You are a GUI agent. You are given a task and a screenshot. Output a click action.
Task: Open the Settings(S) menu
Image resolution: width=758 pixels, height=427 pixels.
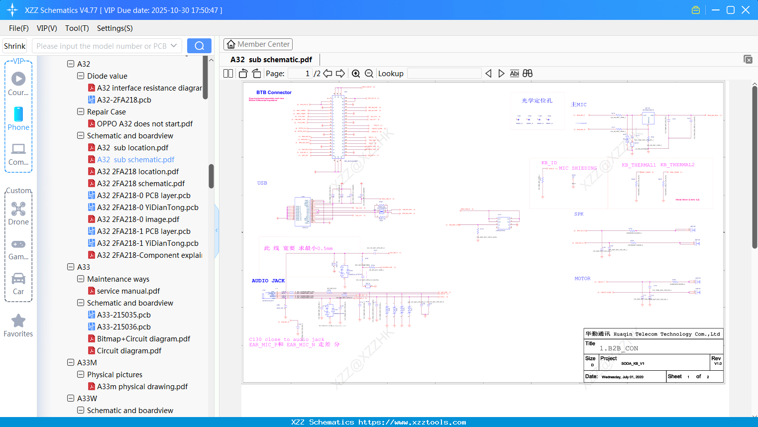pyautogui.click(x=114, y=28)
